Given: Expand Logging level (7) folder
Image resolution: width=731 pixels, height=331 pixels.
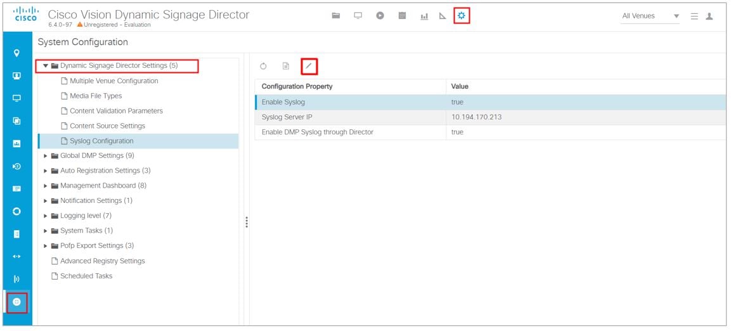Looking at the screenshot, I should (x=46, y=216).
